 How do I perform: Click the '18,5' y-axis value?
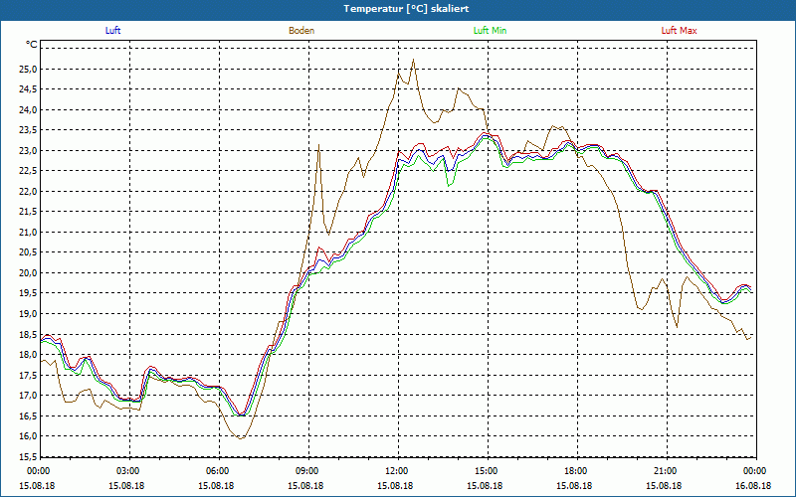29,334
